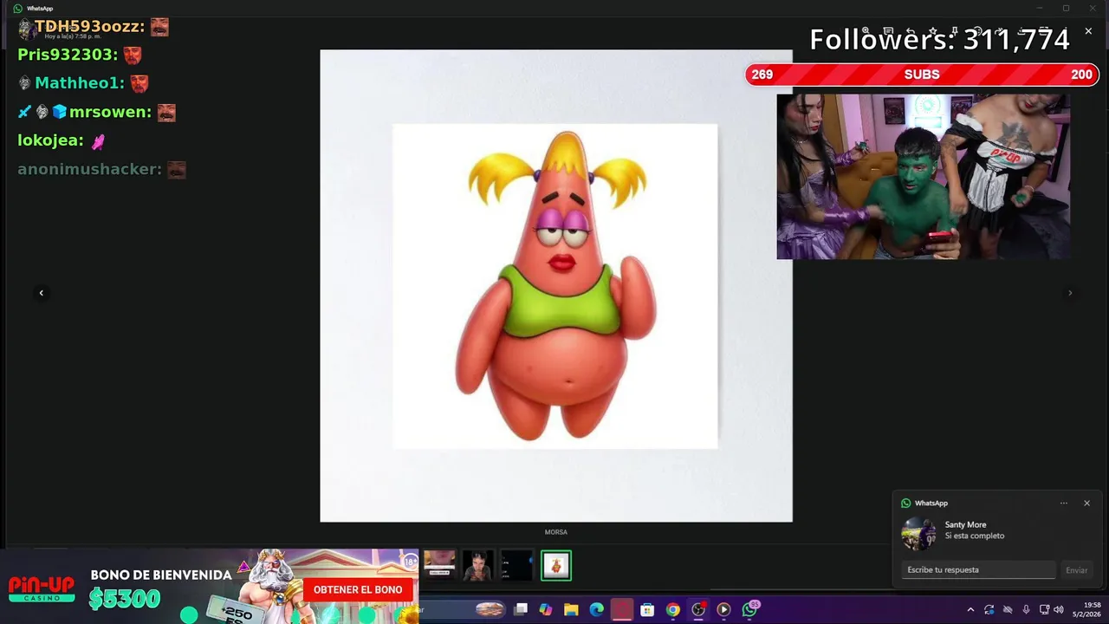This screenshot has width=1109, height=624.
Task: Select the thumbnail of man's face
Action: (x=477, y=565)
